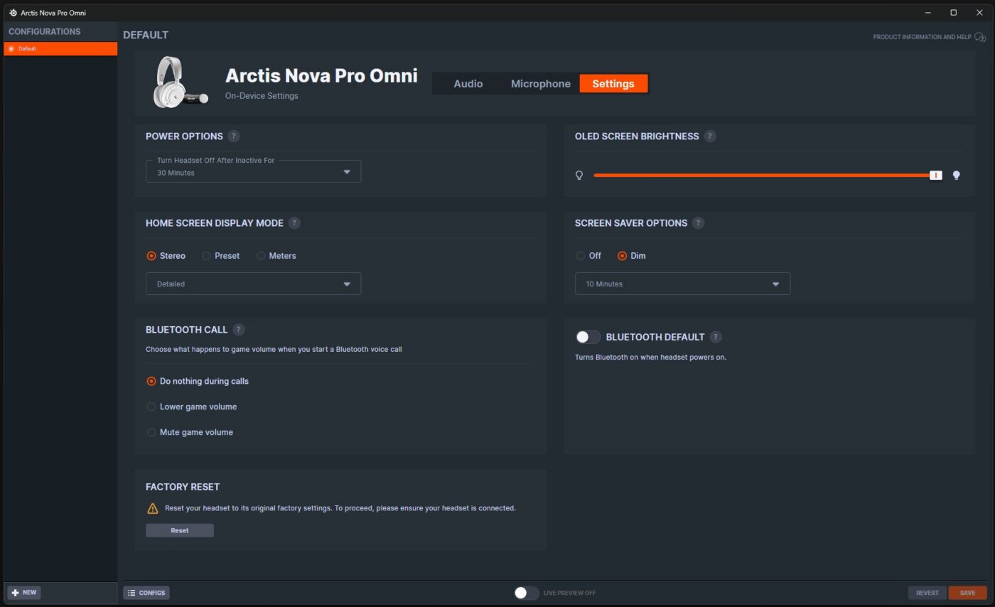The image size is (995, 607).
Task: Click the SteelSeries logo in title bar
Action: (13, 13)
